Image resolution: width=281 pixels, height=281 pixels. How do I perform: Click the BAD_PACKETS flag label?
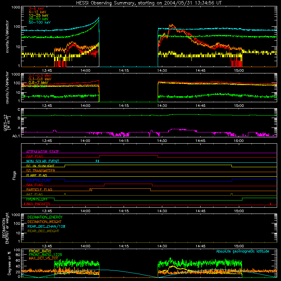[38, 204]
